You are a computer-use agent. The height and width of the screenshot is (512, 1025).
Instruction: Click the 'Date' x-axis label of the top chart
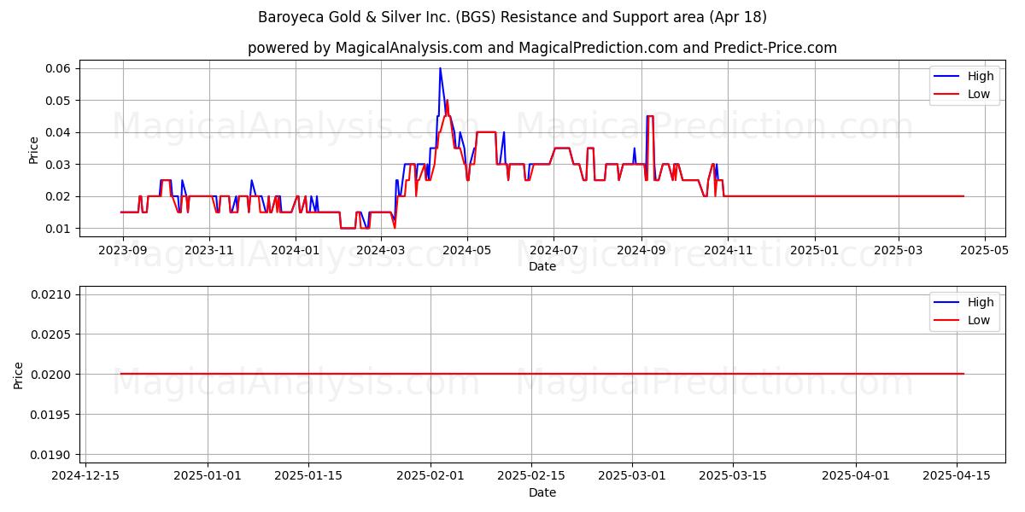(x=542, y=266)
